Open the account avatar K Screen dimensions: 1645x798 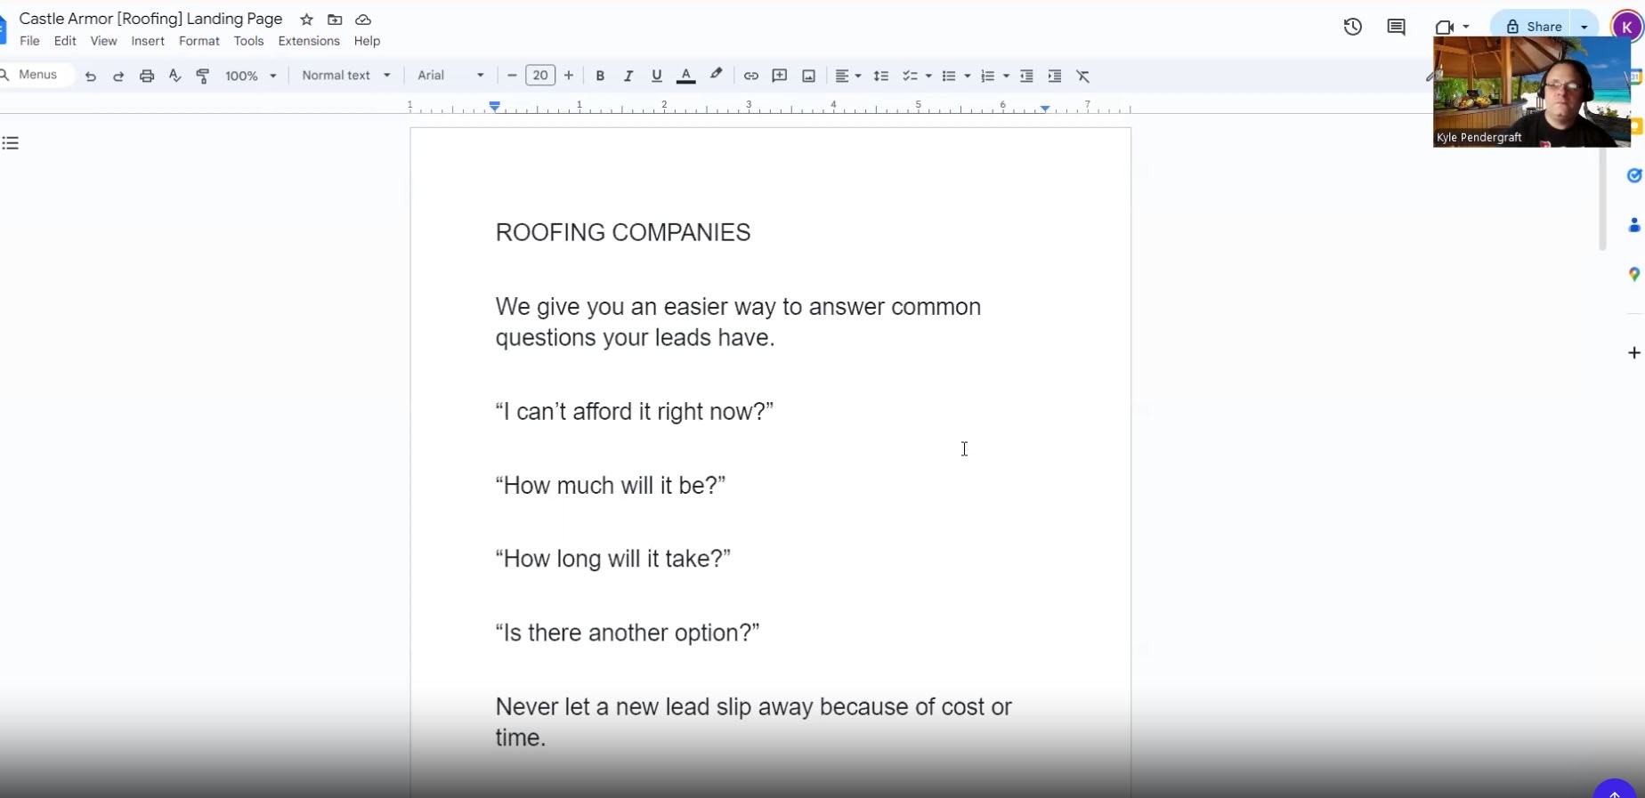1625,27
